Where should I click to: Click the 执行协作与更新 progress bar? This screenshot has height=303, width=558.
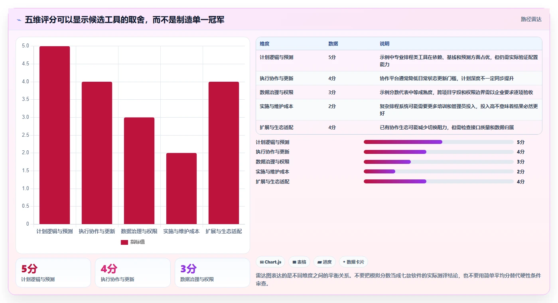click(439, 152)
